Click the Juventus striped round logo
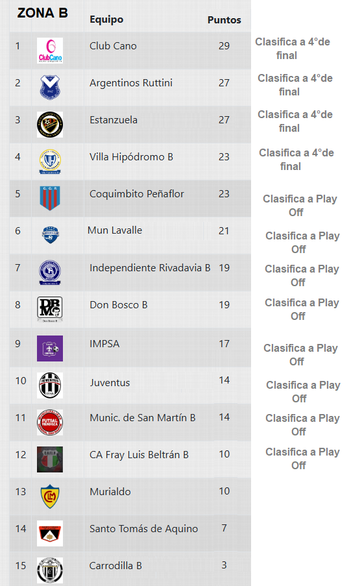Viewport: 351px width, 586px height. (50, 385)
